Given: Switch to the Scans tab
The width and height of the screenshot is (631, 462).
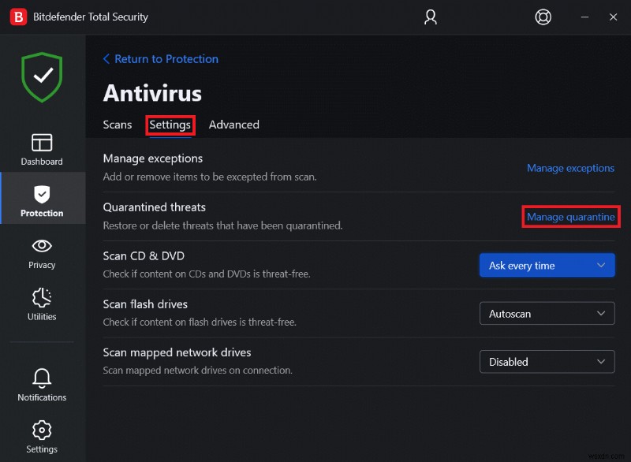Looking at the screenshot, I should coord(118,125).
